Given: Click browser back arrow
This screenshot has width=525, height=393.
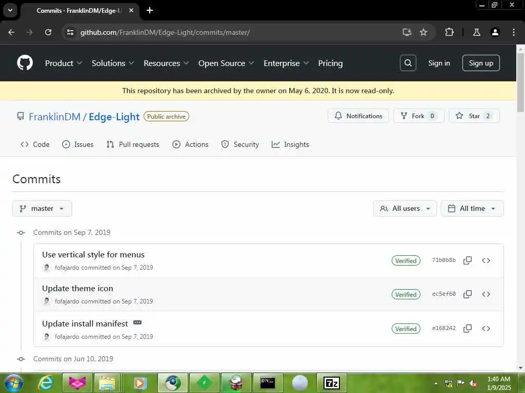Looking at the screenshot, I should [11, 32].
